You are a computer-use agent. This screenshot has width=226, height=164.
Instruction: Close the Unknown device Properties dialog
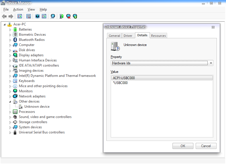tap(213, 27)
